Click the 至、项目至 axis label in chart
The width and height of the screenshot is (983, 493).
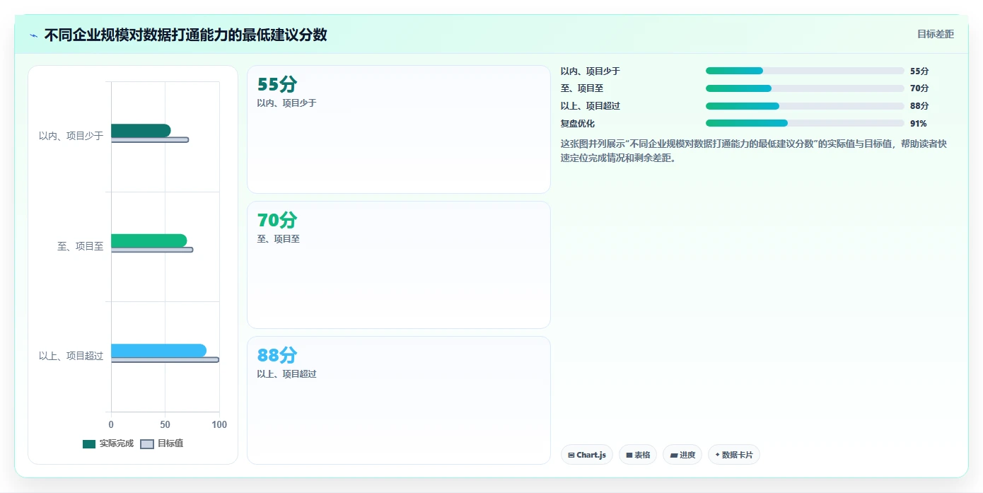pyautogui.click(x=80, y=246)
